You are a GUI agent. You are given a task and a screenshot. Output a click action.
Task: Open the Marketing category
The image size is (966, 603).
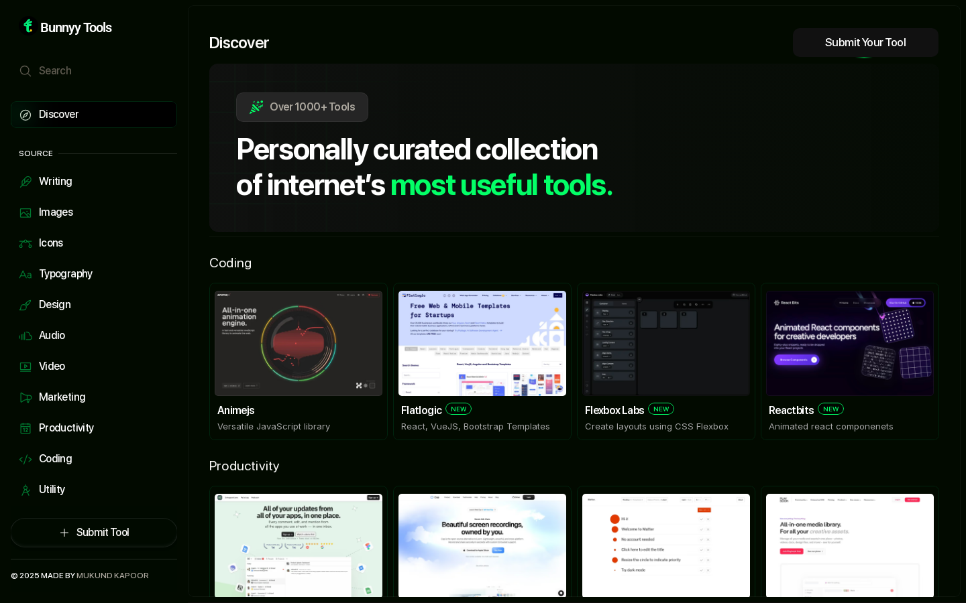coord(94,397)
